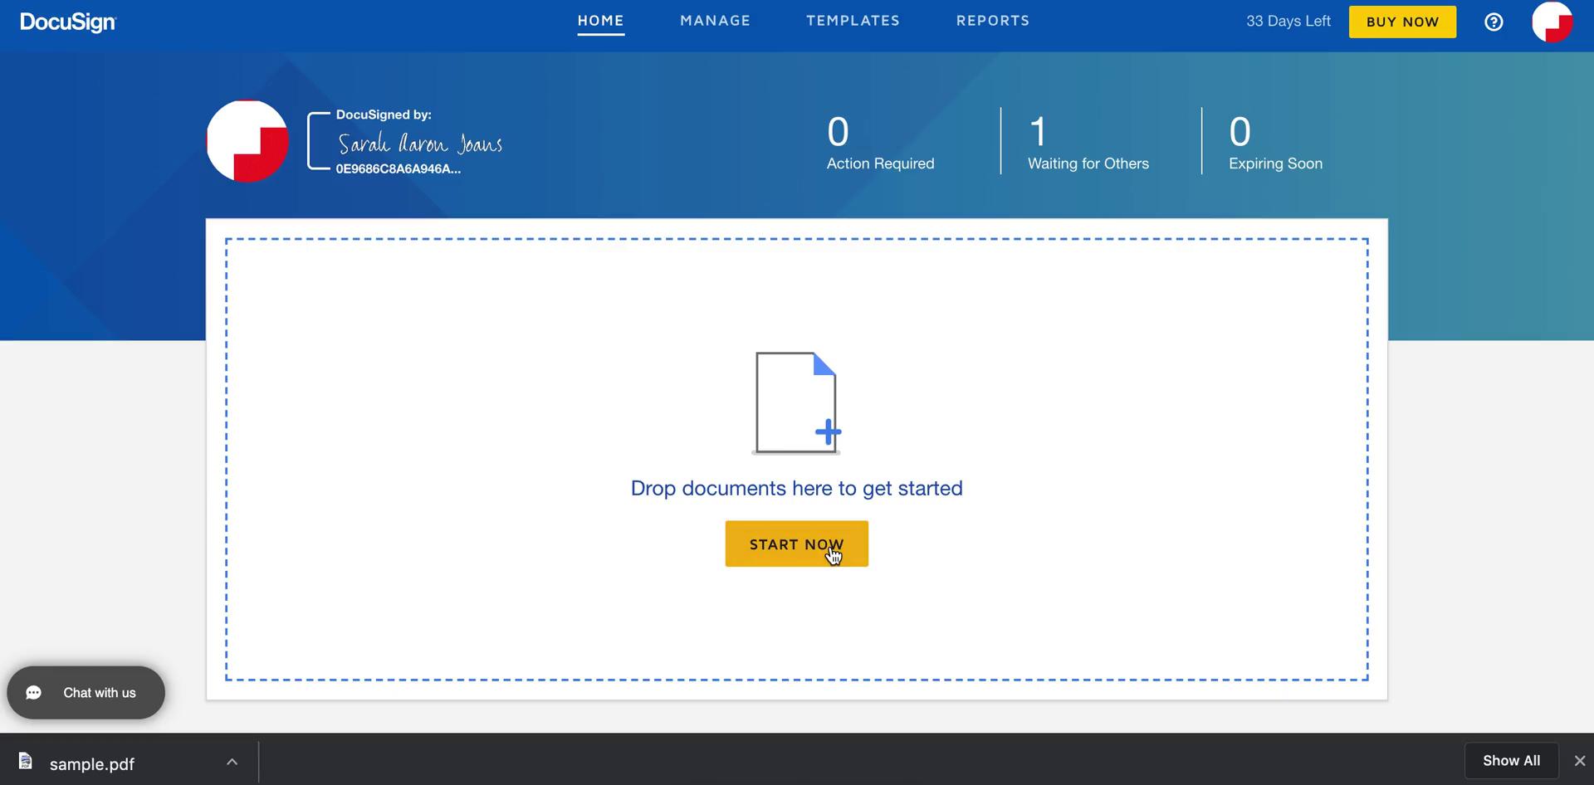The height and width of the screenshot is (785, 1594).
Task: Open the chat bubble icon
Action: pos(34,693)
